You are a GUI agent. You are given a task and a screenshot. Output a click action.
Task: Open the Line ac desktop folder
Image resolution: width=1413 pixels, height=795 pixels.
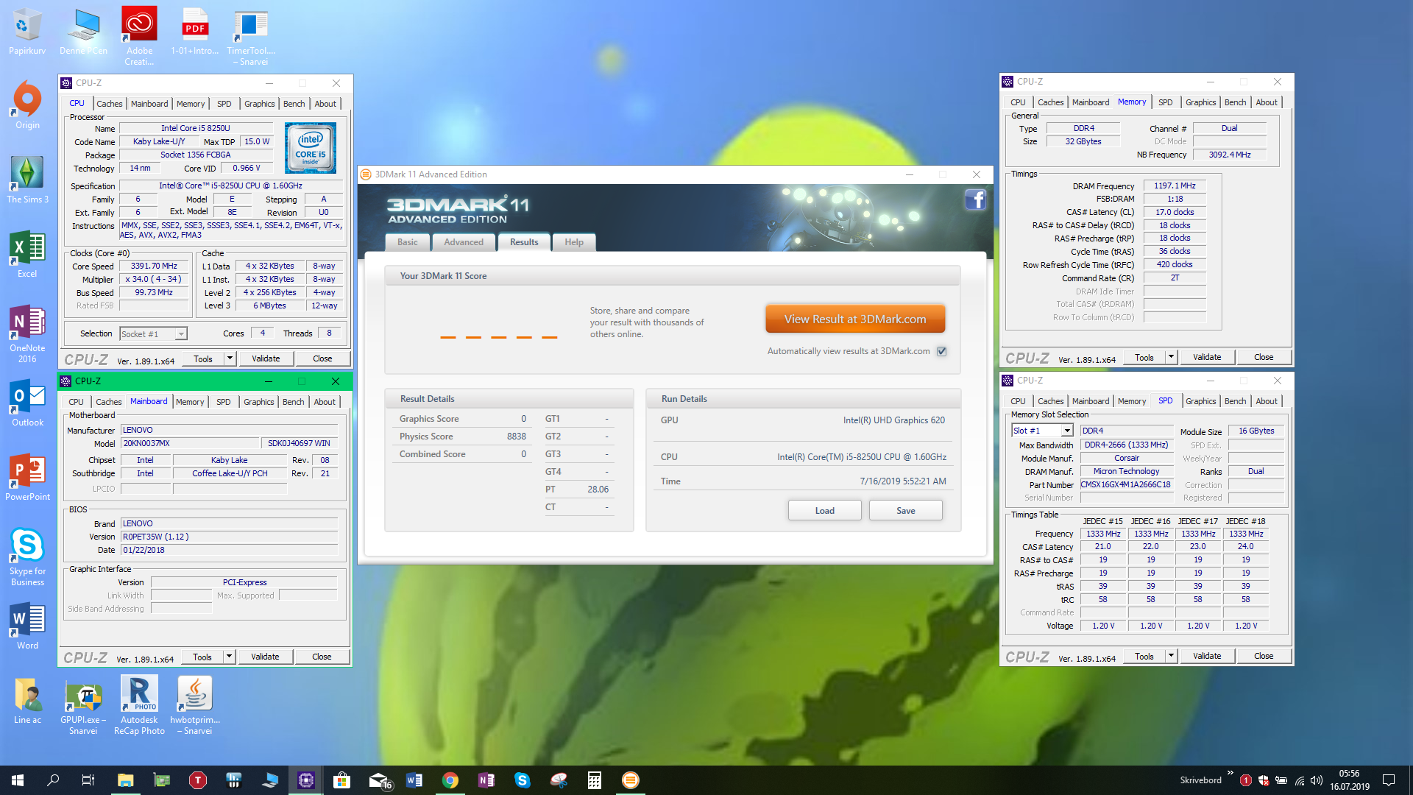[x=27, y=700]
